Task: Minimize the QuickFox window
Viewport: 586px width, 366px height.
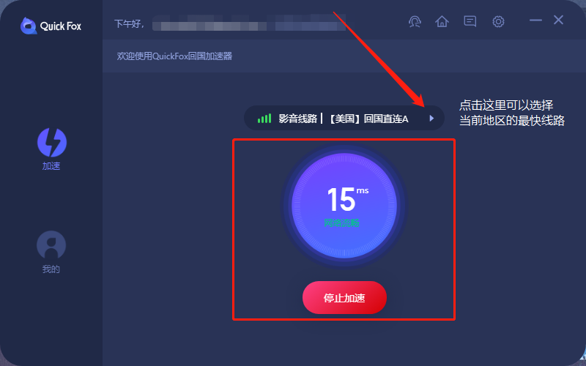Action: 535,20
